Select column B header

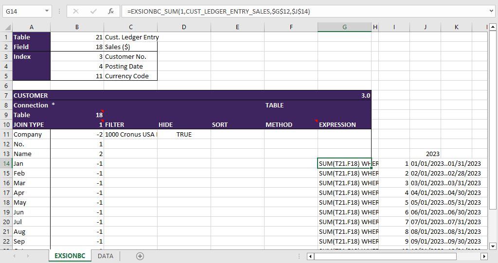(77, 27)
